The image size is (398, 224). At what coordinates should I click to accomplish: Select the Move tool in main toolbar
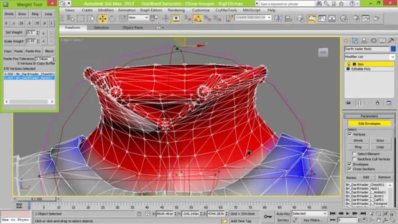click(x=102, y=19)
